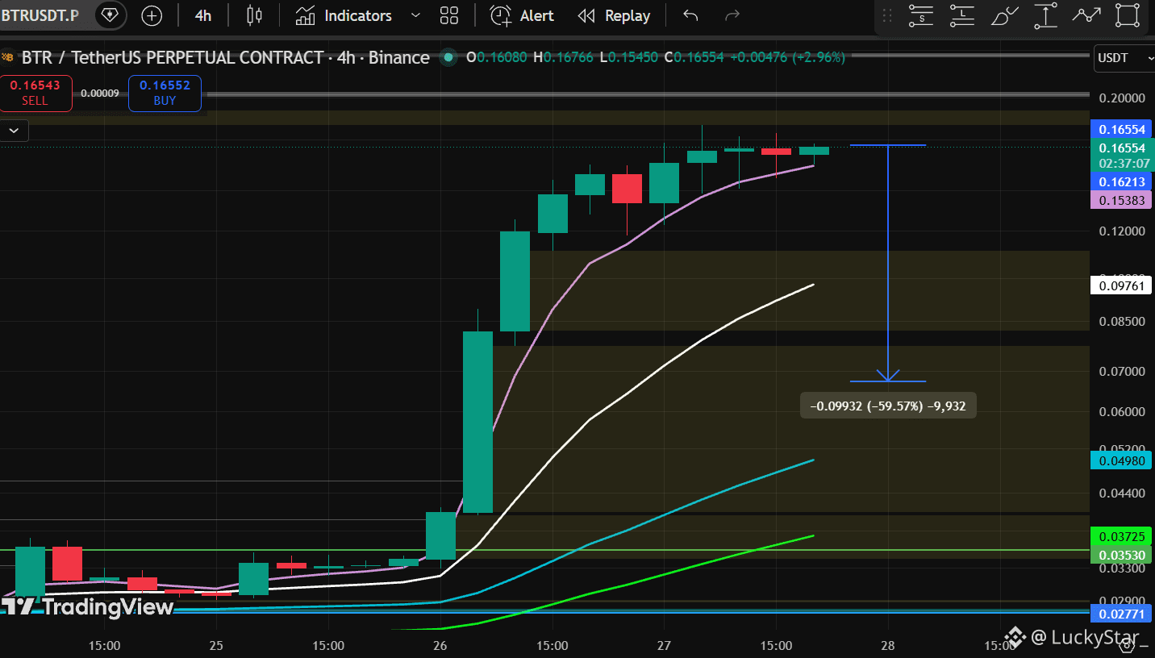Open the indicator templates grid icon

449,15
